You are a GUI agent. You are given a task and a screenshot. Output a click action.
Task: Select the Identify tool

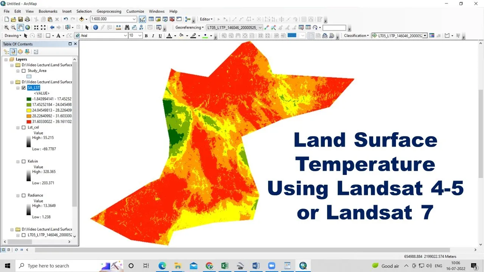pos(96,27)
